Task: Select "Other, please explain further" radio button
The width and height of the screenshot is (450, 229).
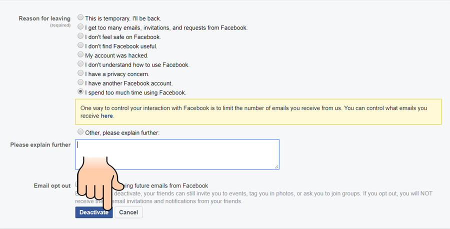Action: (x=80, y=131)
